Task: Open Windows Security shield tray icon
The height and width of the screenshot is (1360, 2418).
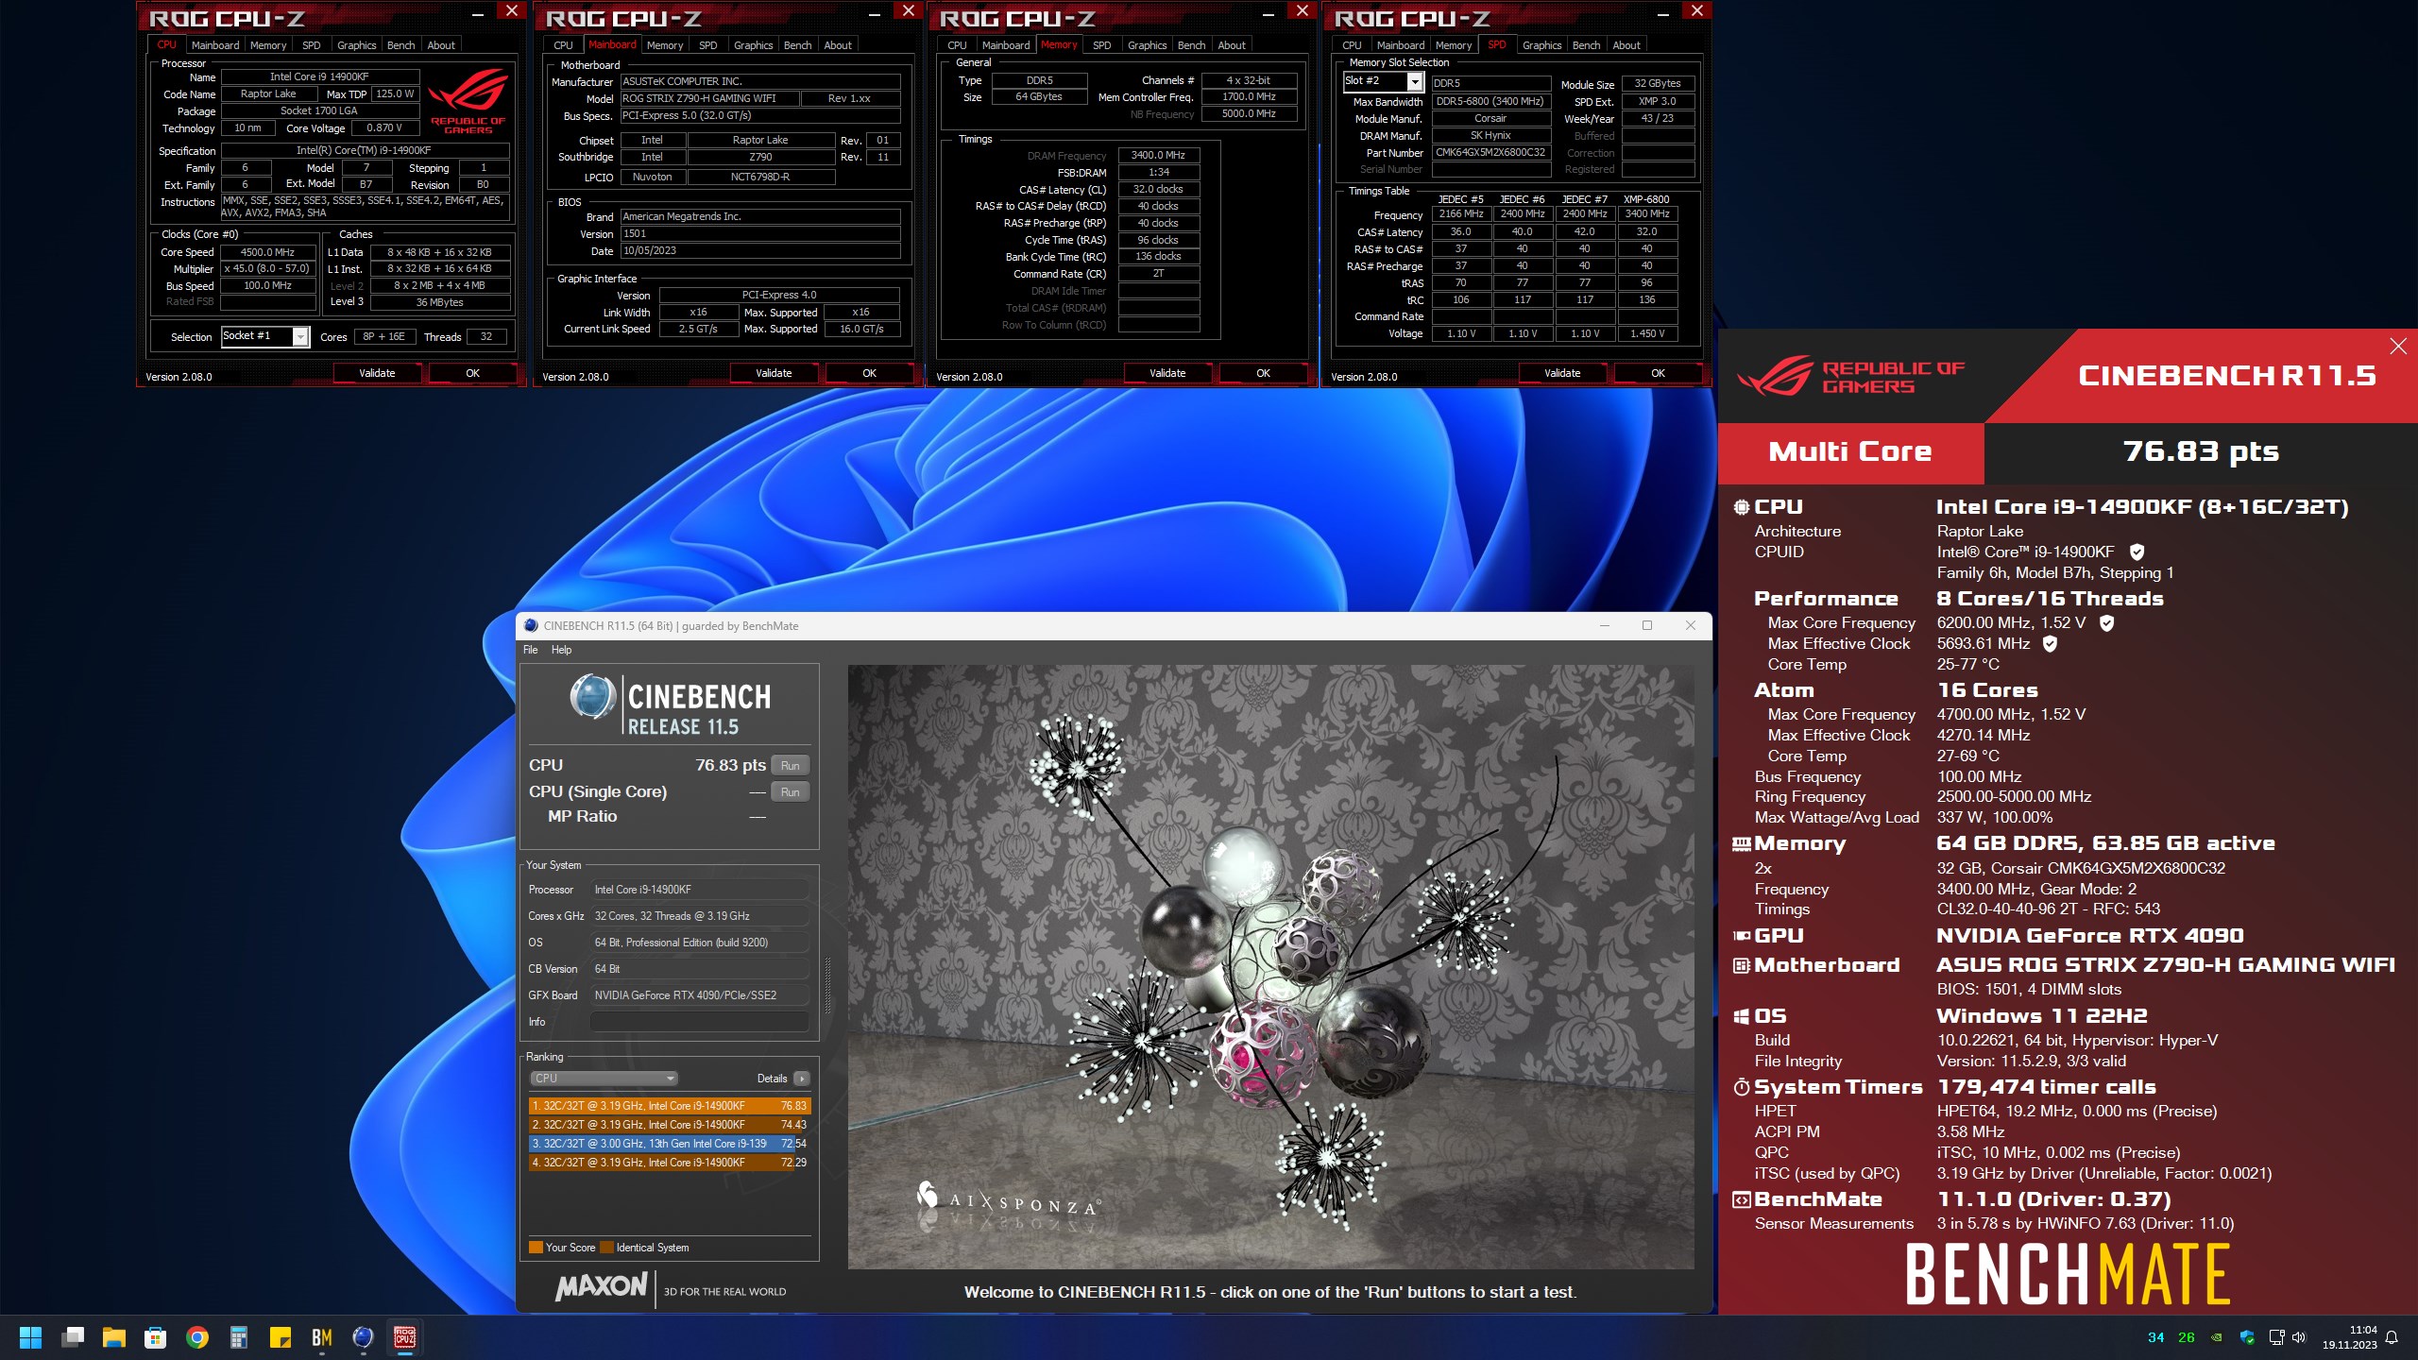Action: click(2247, 1337)
